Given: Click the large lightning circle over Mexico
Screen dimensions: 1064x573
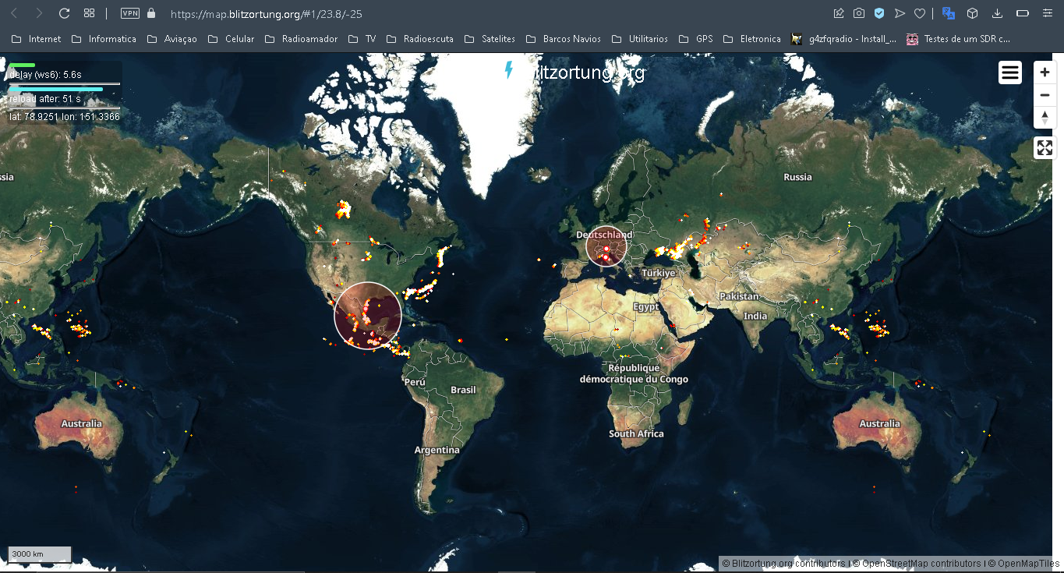Looking at the screenshot, I should coord(368,315).
